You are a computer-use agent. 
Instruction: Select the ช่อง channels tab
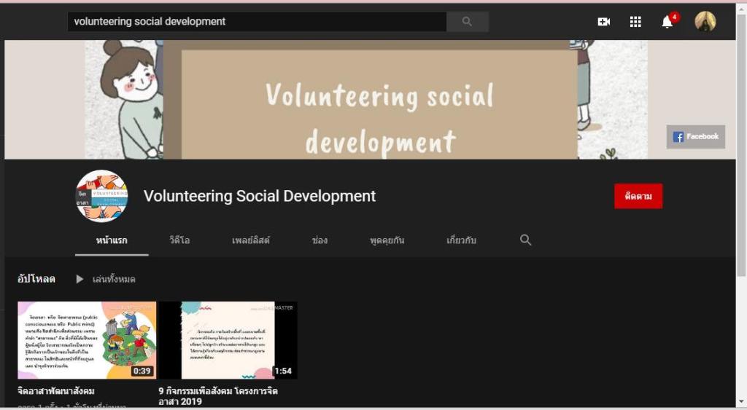pyautogui.click(x=320, y=240)
